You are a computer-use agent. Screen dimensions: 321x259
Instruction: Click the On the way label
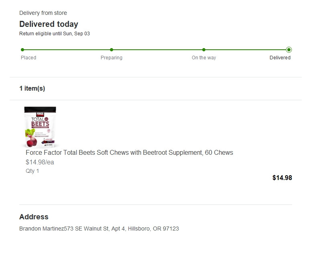[204, 58]
